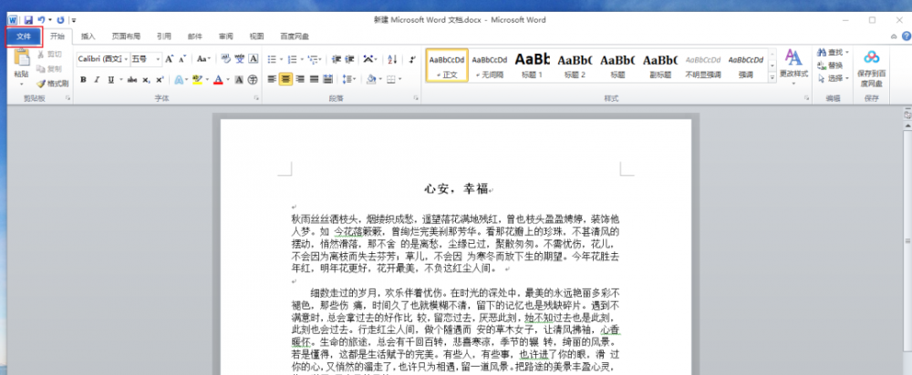Open the Change Styles (更改样式) icon
Screen dimensions: 912x375
pyautogui.click(x=793, y=64)
